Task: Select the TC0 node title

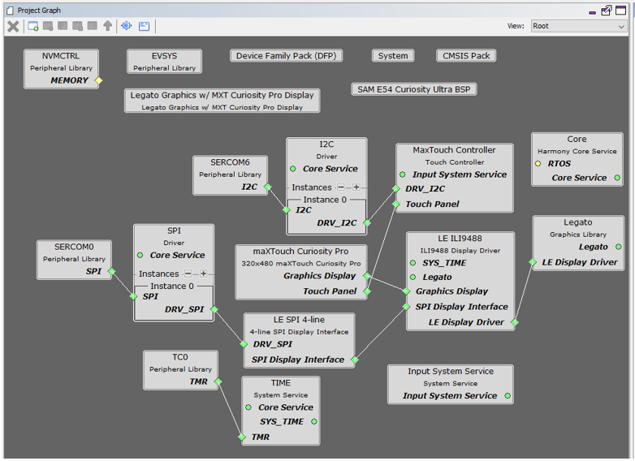Action: point(180,357)
